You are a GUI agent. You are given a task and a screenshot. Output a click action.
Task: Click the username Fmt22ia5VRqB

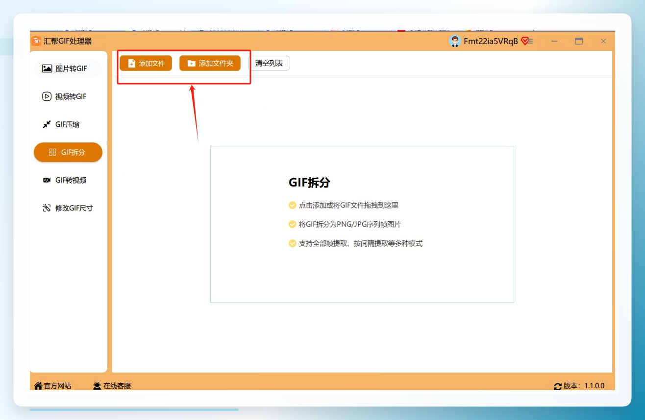point(491,41)
